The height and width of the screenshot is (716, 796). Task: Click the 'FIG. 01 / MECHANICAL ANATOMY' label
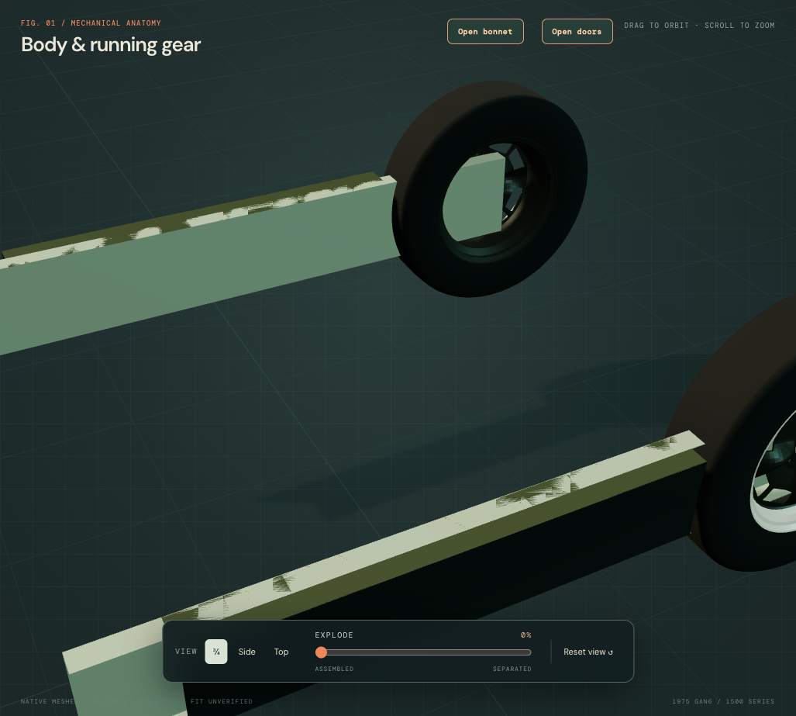91,22
